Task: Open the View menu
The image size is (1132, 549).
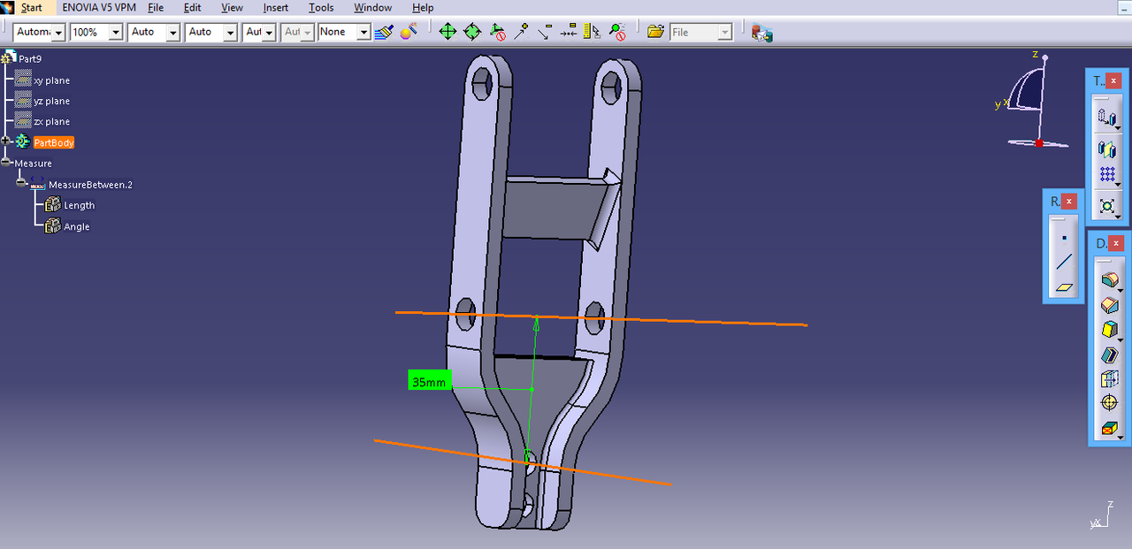Action: click(232, 7)
